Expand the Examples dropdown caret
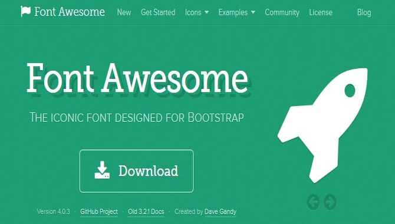395x224 pixels. click(x=253, y=12)
